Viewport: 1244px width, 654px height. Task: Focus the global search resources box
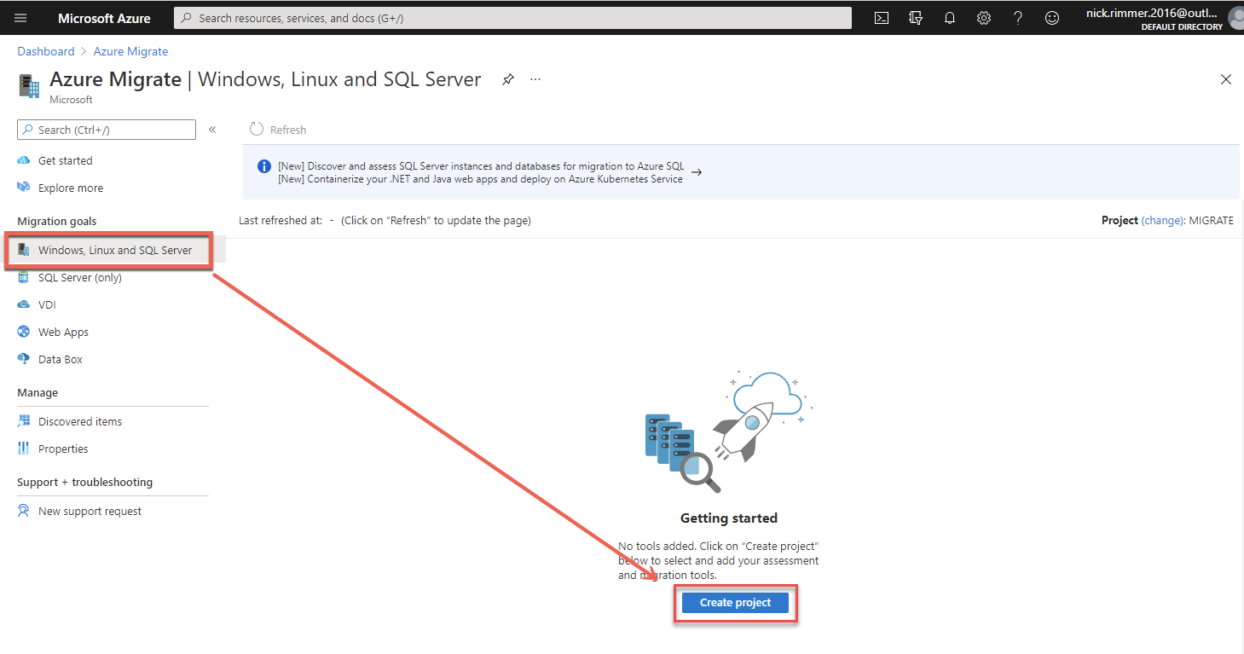512,18
